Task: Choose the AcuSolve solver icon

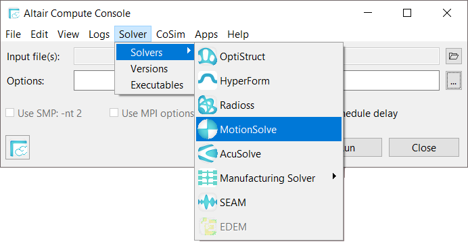Action: point(207,153)
